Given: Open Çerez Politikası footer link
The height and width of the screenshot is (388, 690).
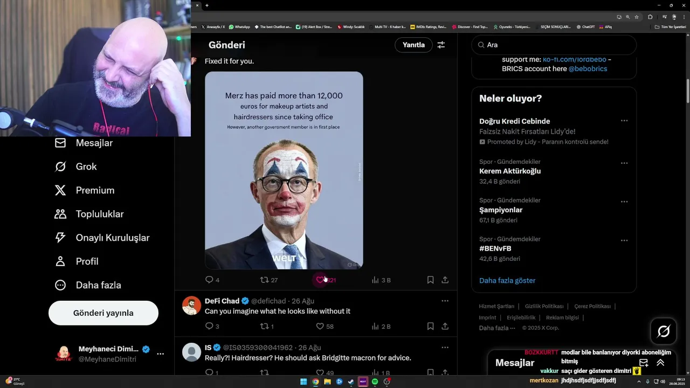Looking at the screenshot, I should coord(592,306).
